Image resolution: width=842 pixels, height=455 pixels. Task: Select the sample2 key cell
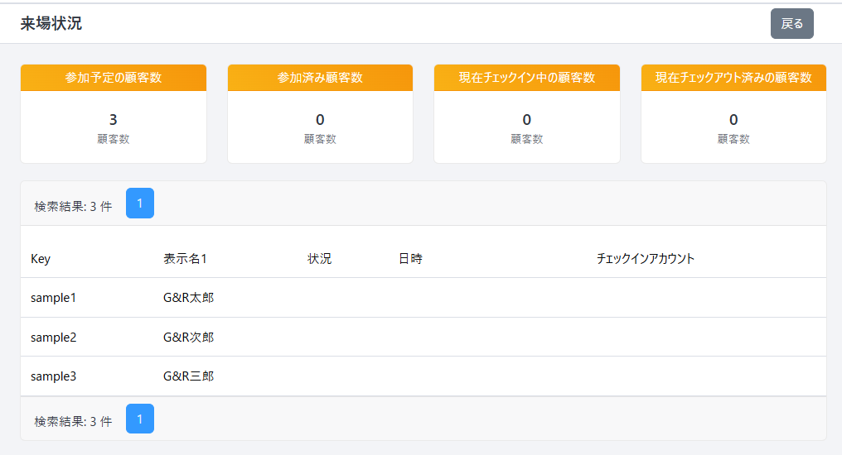click(x=53, y=338)
